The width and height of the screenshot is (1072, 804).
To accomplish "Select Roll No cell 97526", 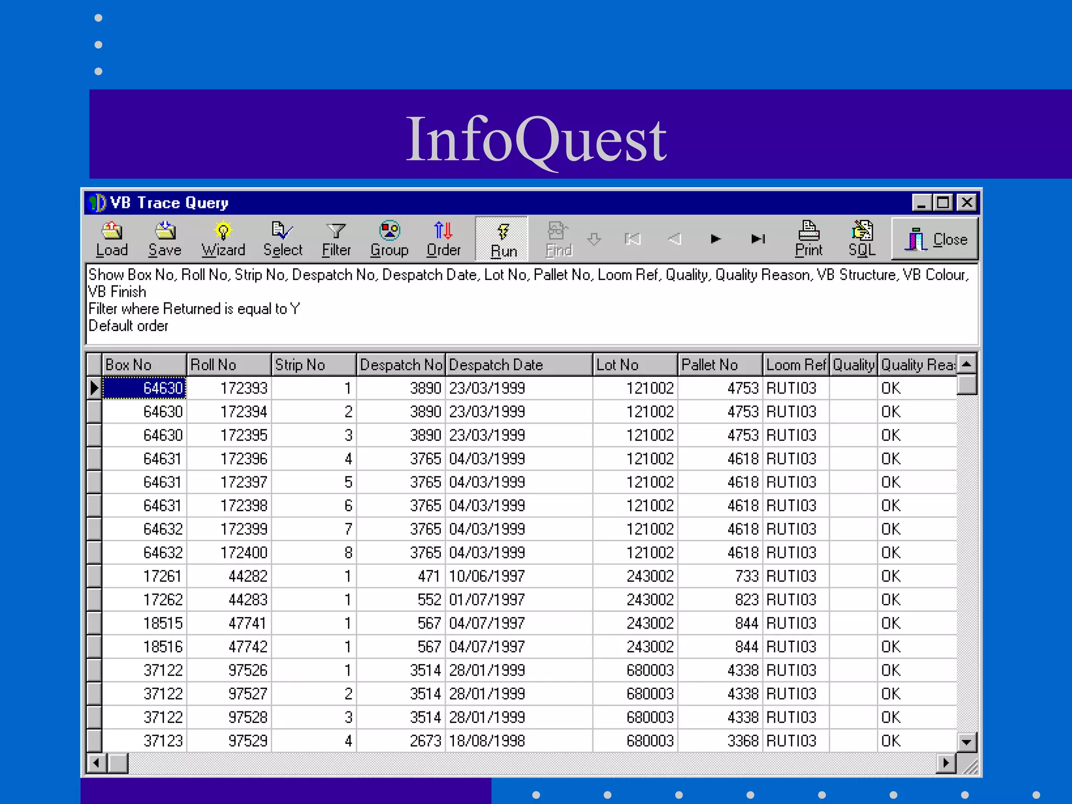I will pos(229,671).
